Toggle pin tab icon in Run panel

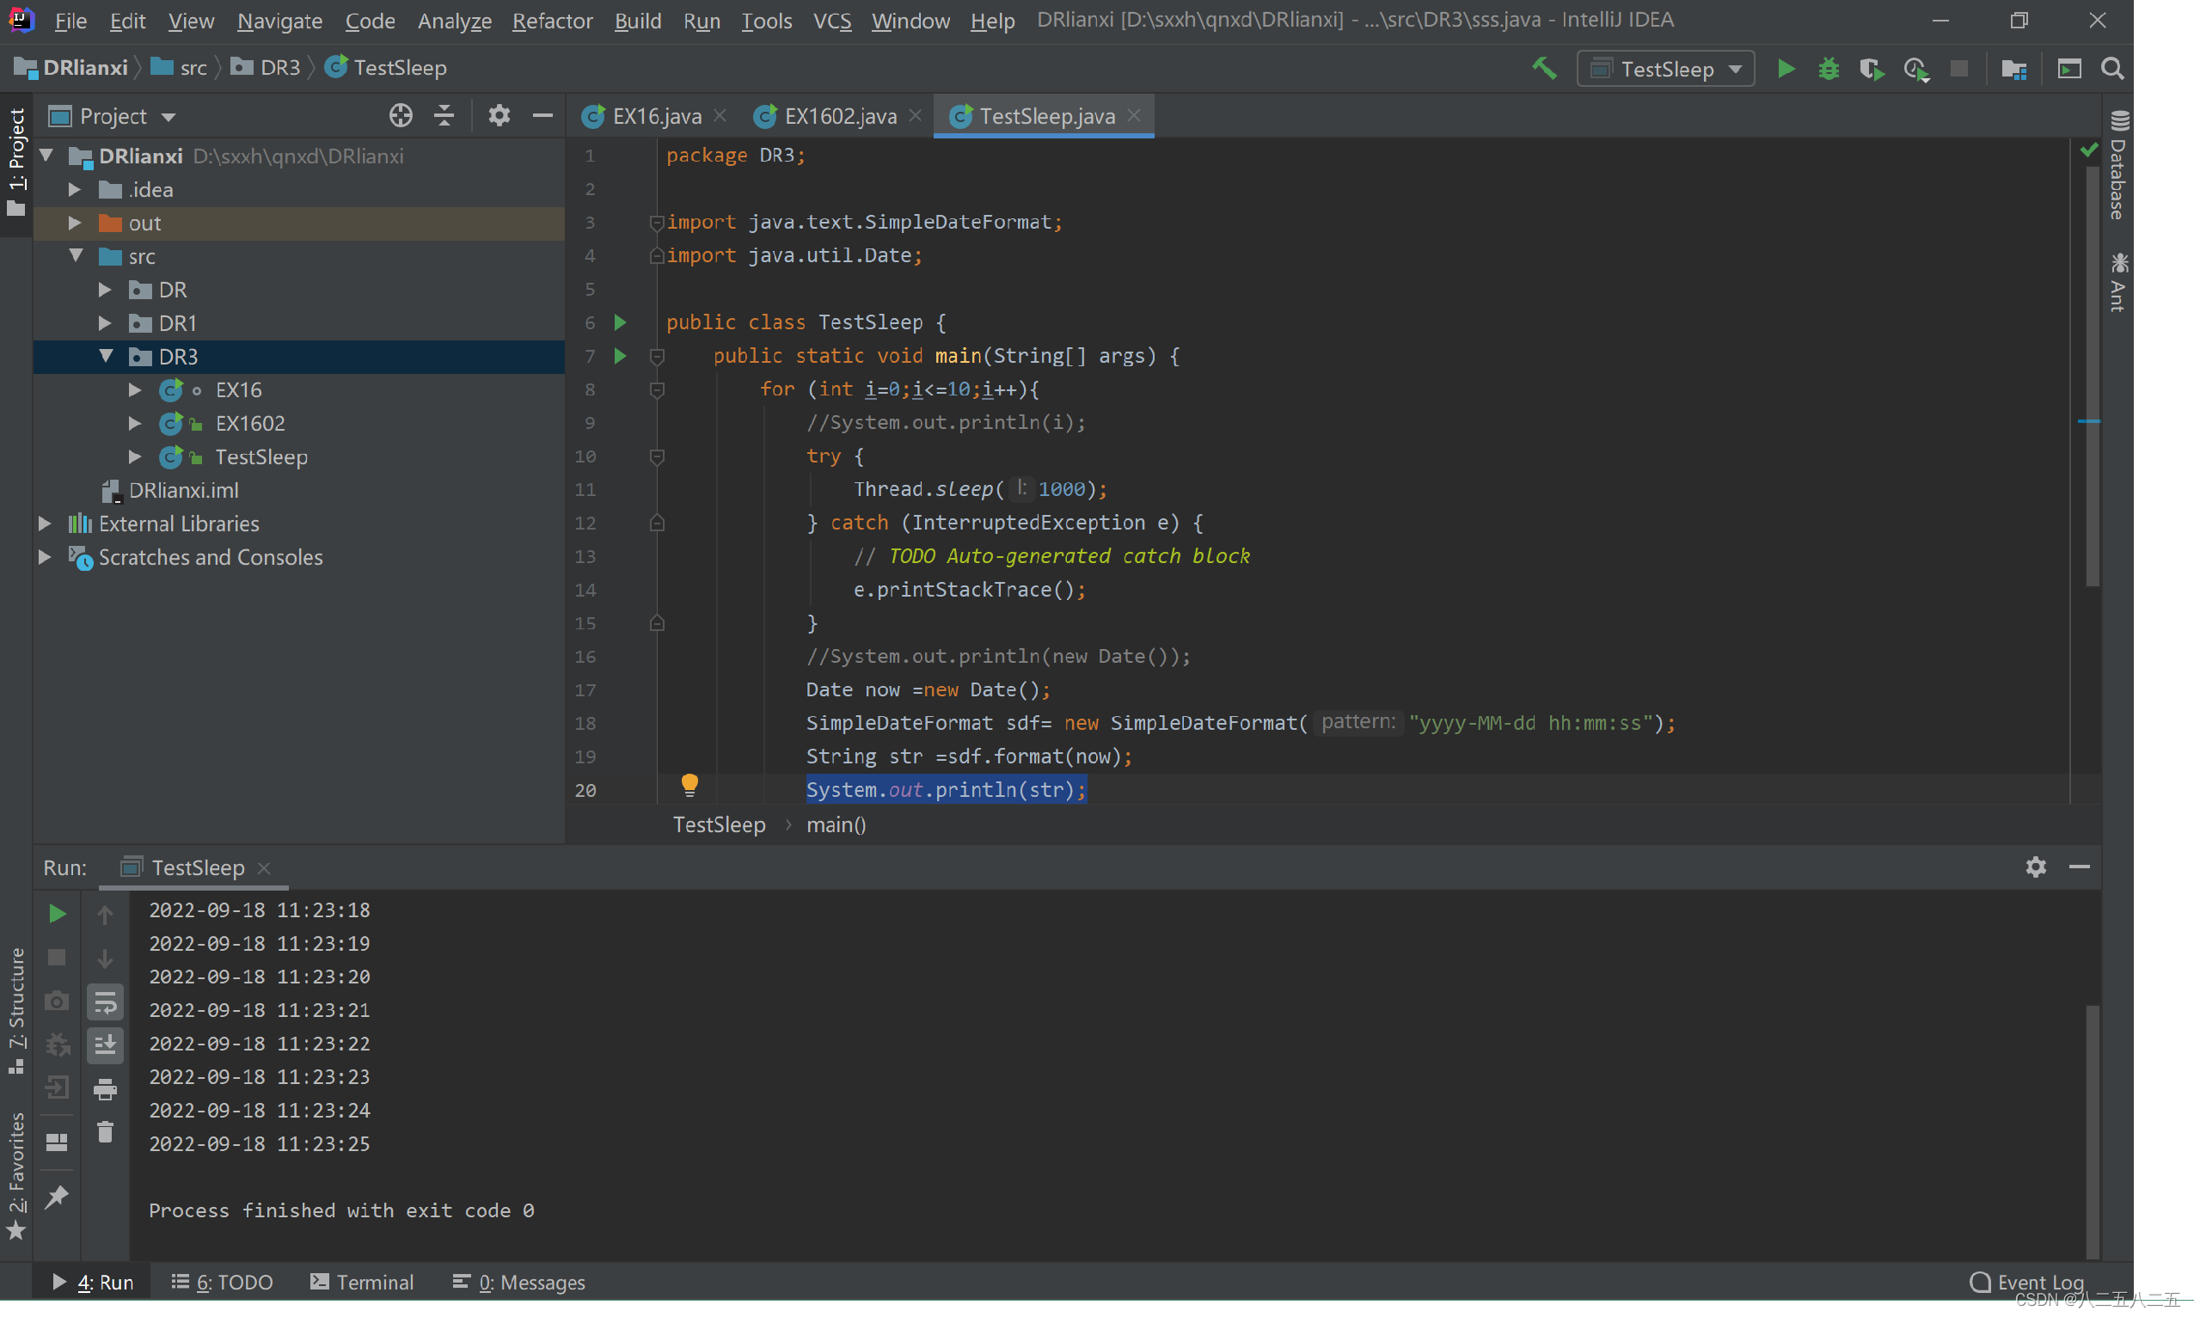coord(57,1197)
